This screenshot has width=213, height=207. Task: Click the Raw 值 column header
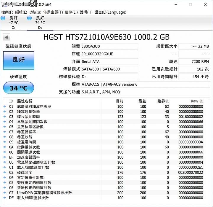tap(197, 101)
